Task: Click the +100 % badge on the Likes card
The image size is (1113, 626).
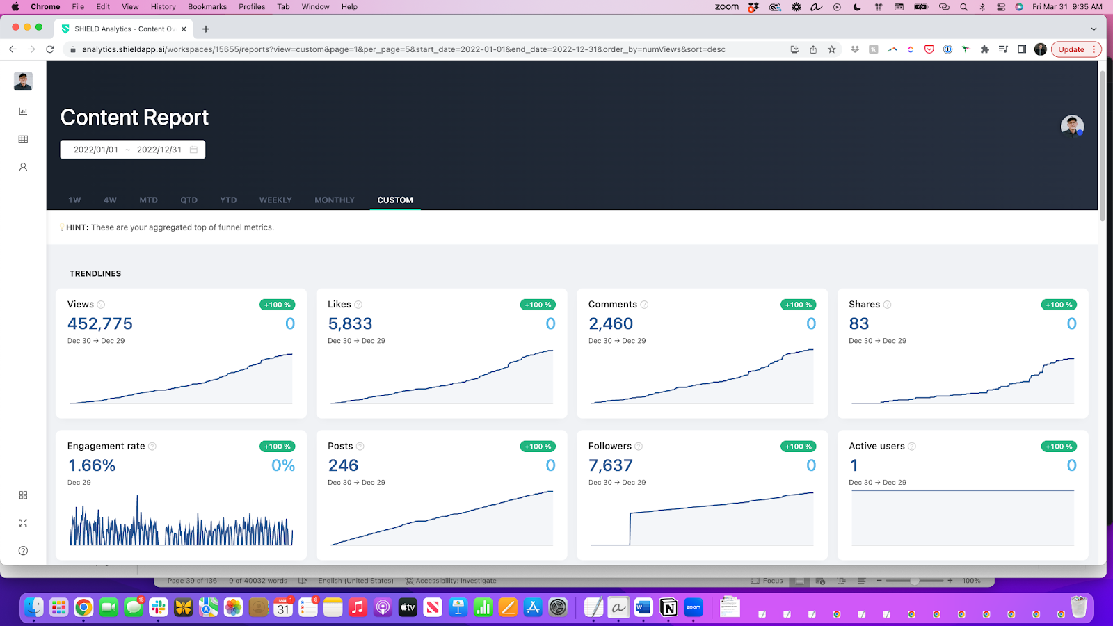Action: [x=538, y=305]
